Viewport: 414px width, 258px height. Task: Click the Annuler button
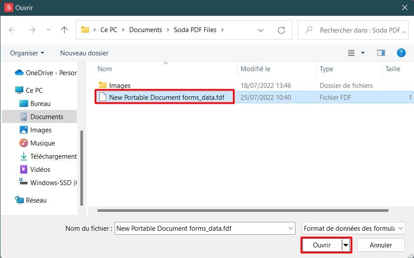click(x=381, y=245)
